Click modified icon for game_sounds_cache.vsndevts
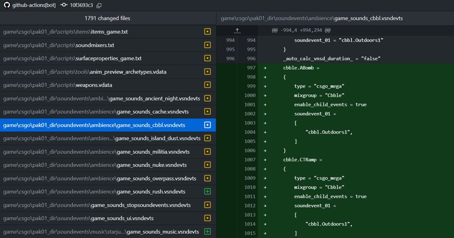Screen dimensions: 454x238 pyautogui.click(x=207, y=111)
